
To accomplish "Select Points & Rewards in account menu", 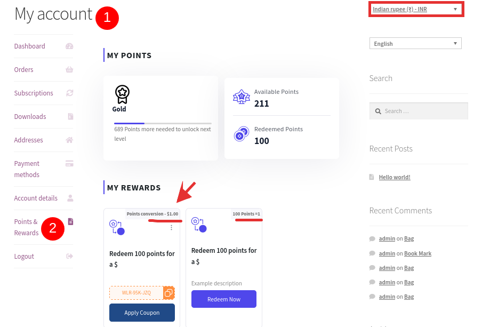I will tap(26, 226).
